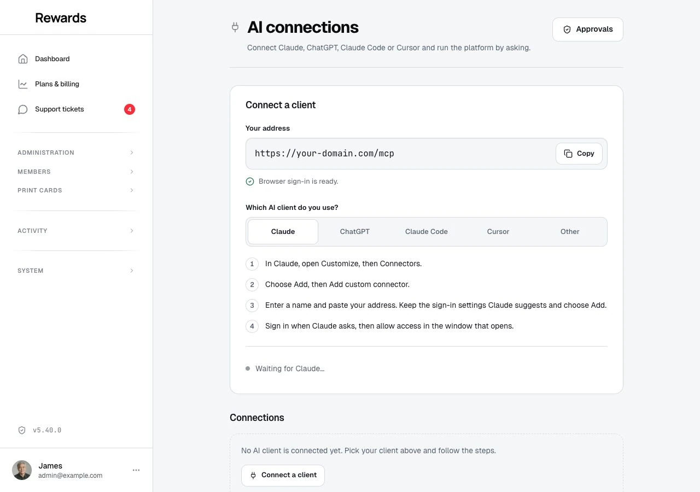
Task: Click 'Which AI client do you use?' label
Action: pyautogui.click(x=292, y=208)
